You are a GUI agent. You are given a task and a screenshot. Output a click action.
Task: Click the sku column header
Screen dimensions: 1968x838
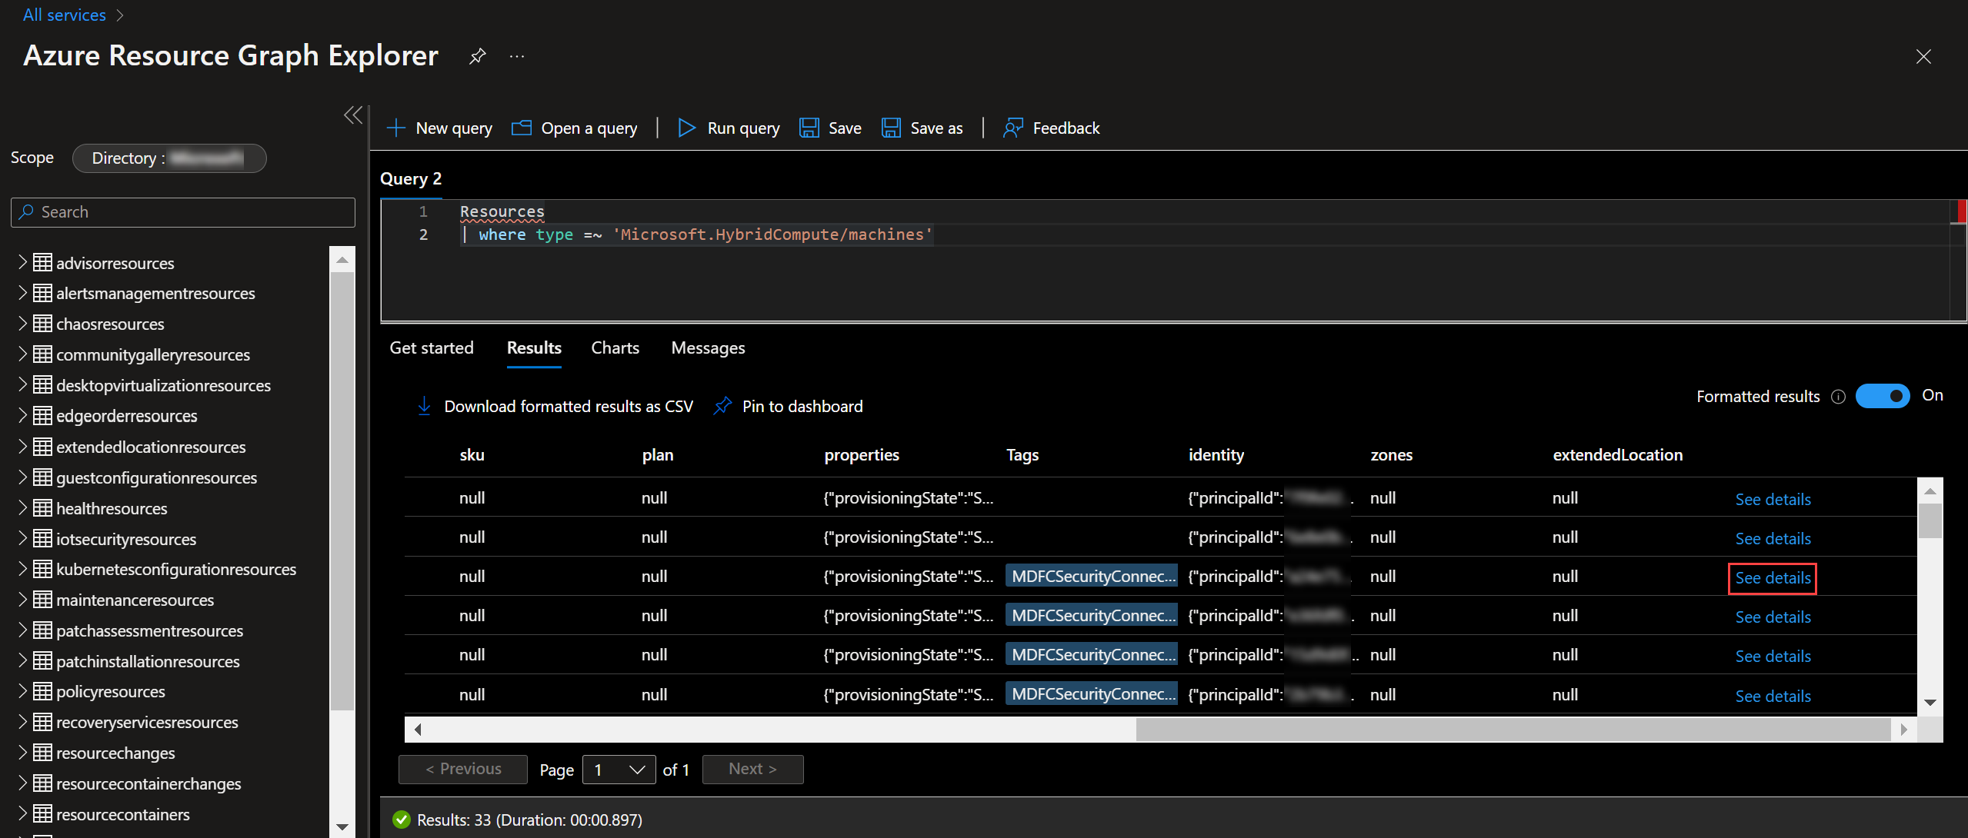(x=472, y=455)
